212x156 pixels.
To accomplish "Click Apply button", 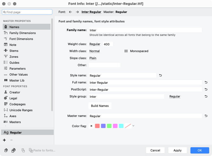I will pyautogui.click(x=177, y=150).
